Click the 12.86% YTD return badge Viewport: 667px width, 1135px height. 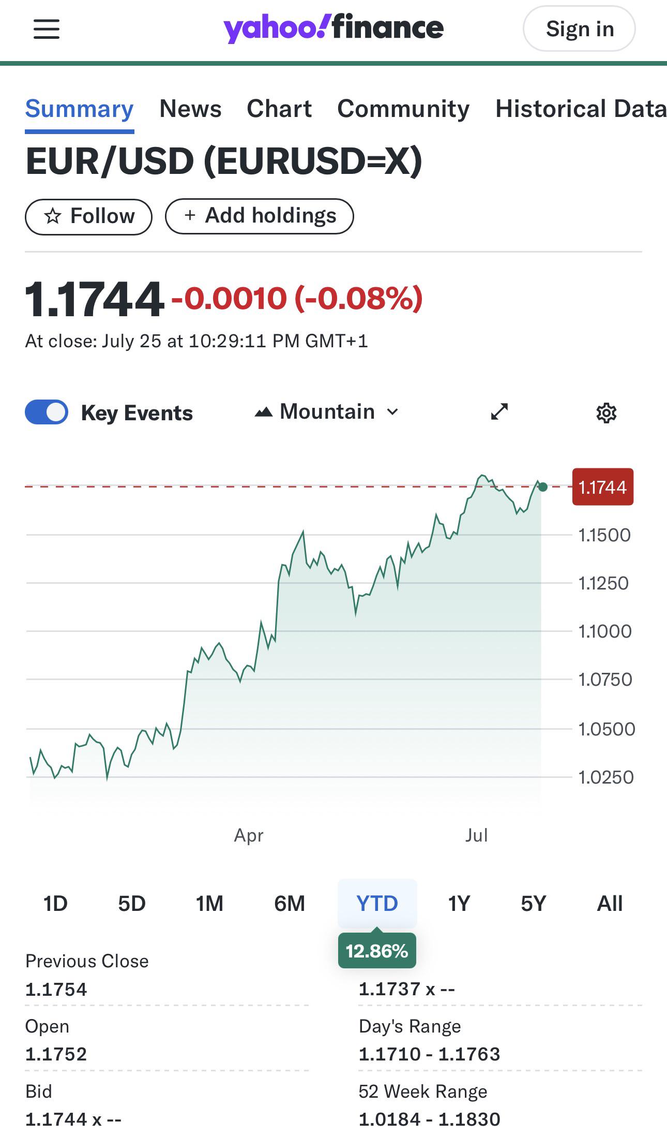tap(377, 951)
